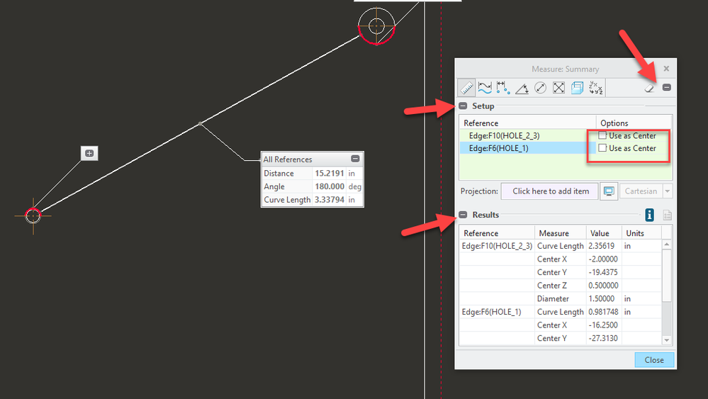The height and width of the screenshot is (399, 708).
Task: Expand the collapsed plus callout box
Action: click(x=89, y=154)
